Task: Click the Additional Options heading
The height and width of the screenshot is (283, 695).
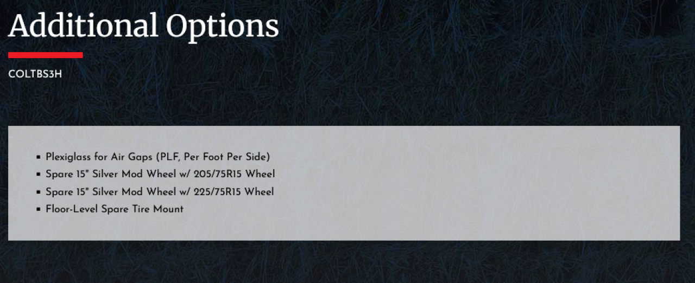Action: [143, 25]
